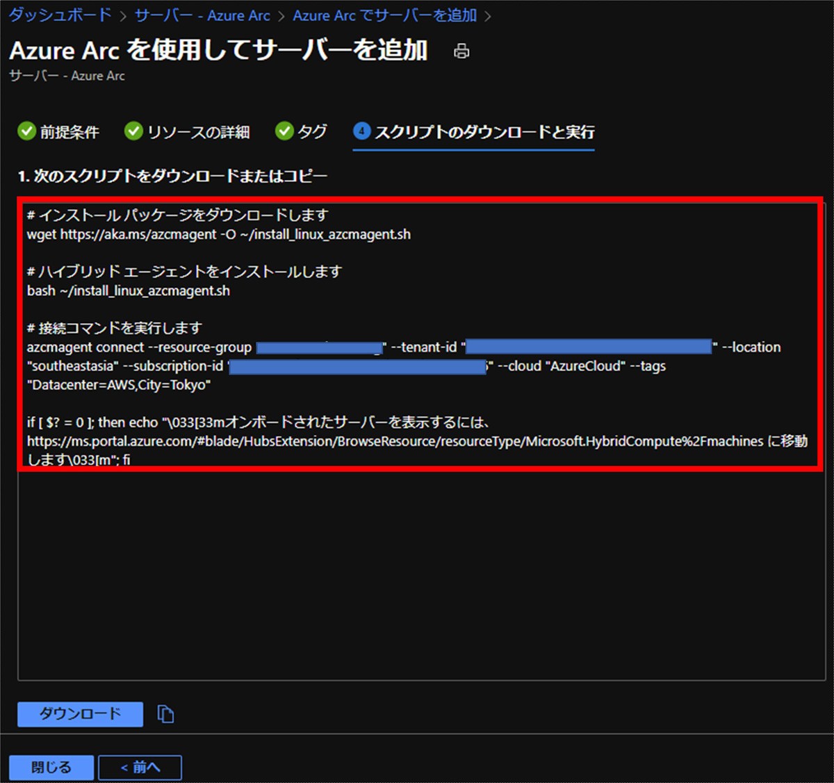The image size is (834, 783).
Task: Click the bash ~/install_linux_azcmagent.sh line
Action: coord(129,291)
